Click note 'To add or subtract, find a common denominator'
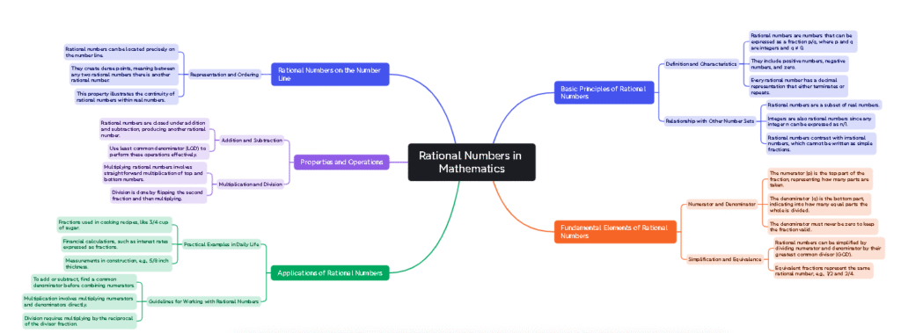This screenshot has width=901, height=333. coord(84,281)
